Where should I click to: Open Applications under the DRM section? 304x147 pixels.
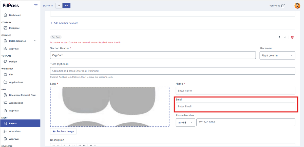click(16, 103)
